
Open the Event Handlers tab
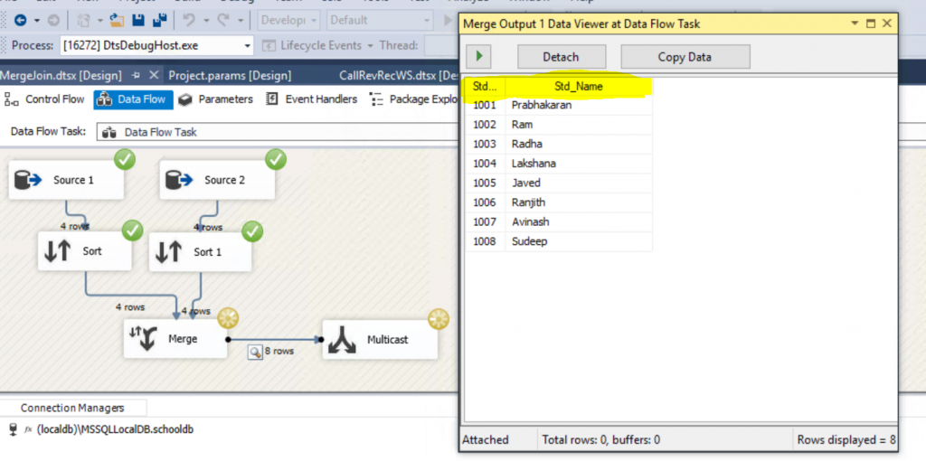(312, 99)
